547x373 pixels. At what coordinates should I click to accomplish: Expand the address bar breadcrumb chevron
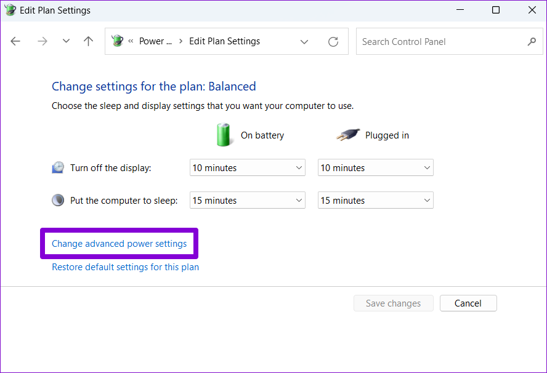tap(304, 41)
